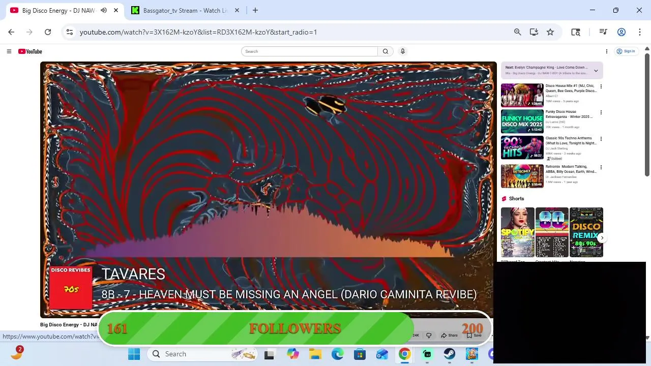Reload the YouTube page
651x366 pixels.
48,32
